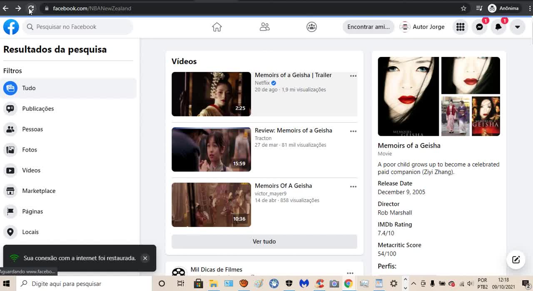
Task: Open options for the Review video by Tracton
Action: coord(353,131)
